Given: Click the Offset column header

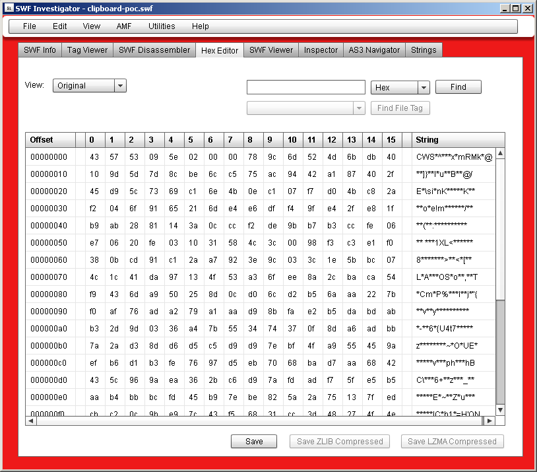Looking at the screenshot, I should tap(50, 140).
